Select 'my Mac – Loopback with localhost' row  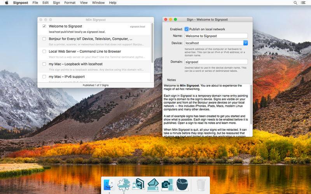[94, 67]
